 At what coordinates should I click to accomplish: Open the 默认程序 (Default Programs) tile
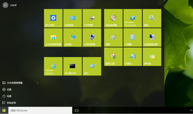click(x=53, y=18)
